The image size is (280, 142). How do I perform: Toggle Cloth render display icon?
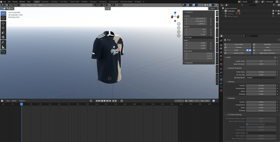pos(250,50)
